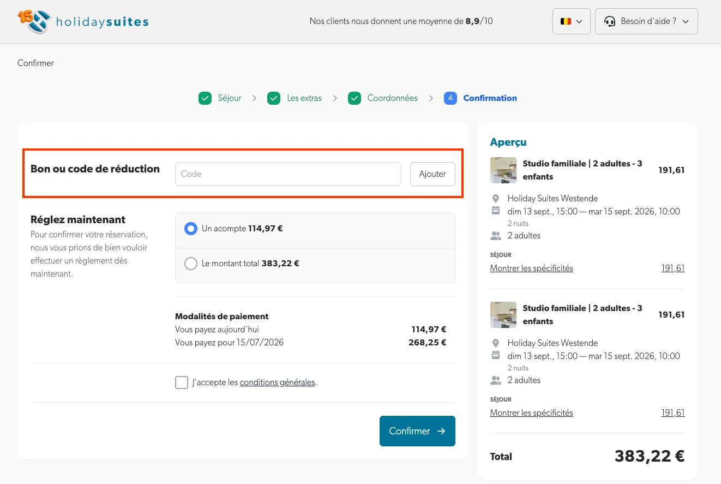Open the second Studio familiale thumbnail
This screenshot has height=484, width=721.
point(503,315)
